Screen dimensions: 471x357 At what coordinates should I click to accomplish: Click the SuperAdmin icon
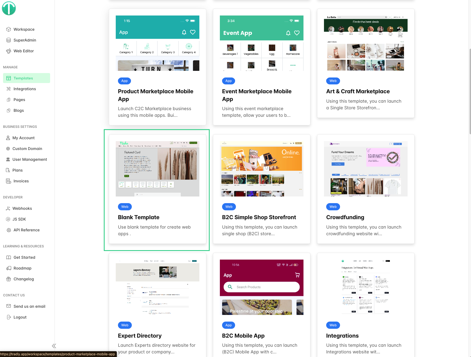[9, 40]
